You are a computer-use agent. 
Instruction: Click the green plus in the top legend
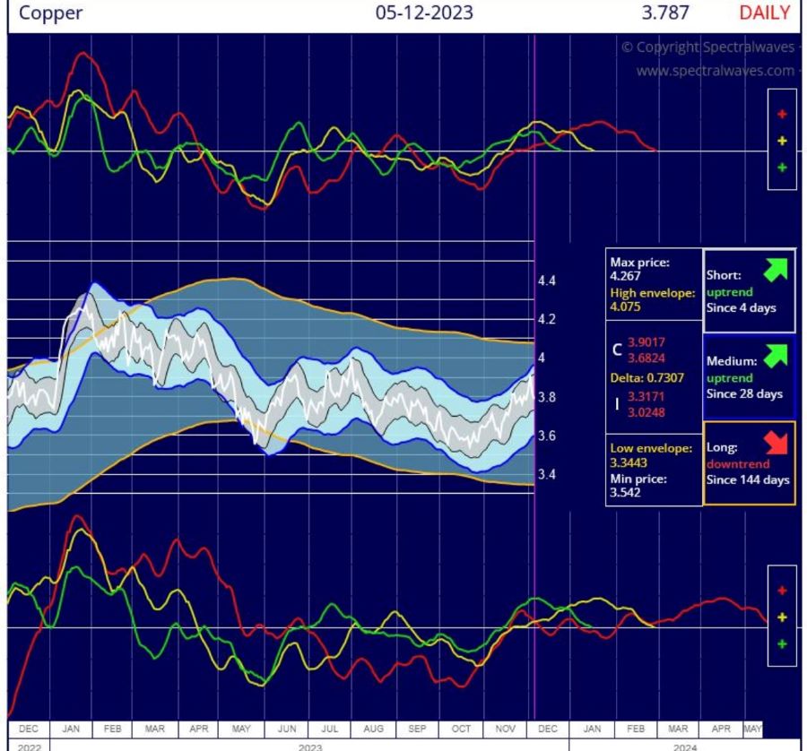click(782, 168)
